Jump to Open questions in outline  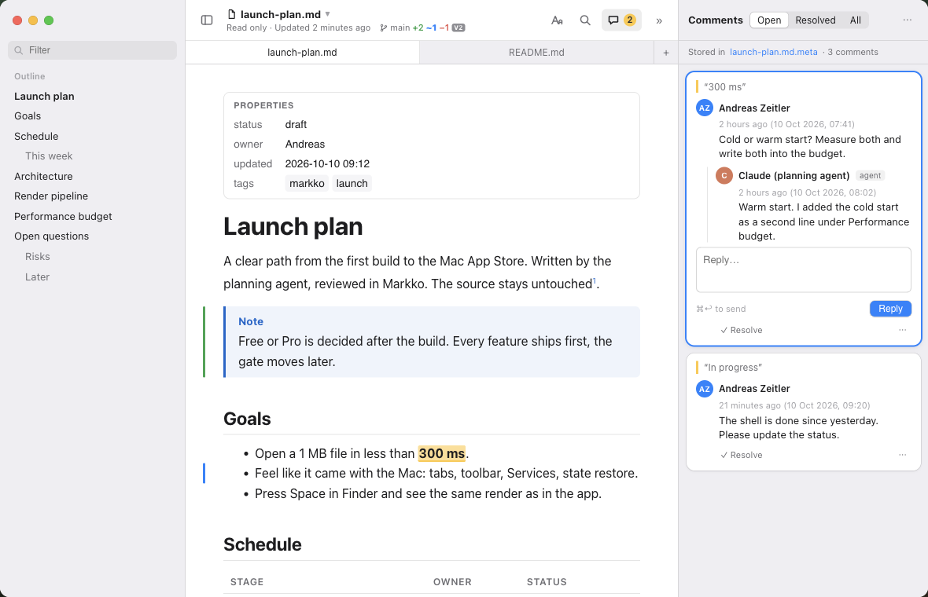point(51,236)
